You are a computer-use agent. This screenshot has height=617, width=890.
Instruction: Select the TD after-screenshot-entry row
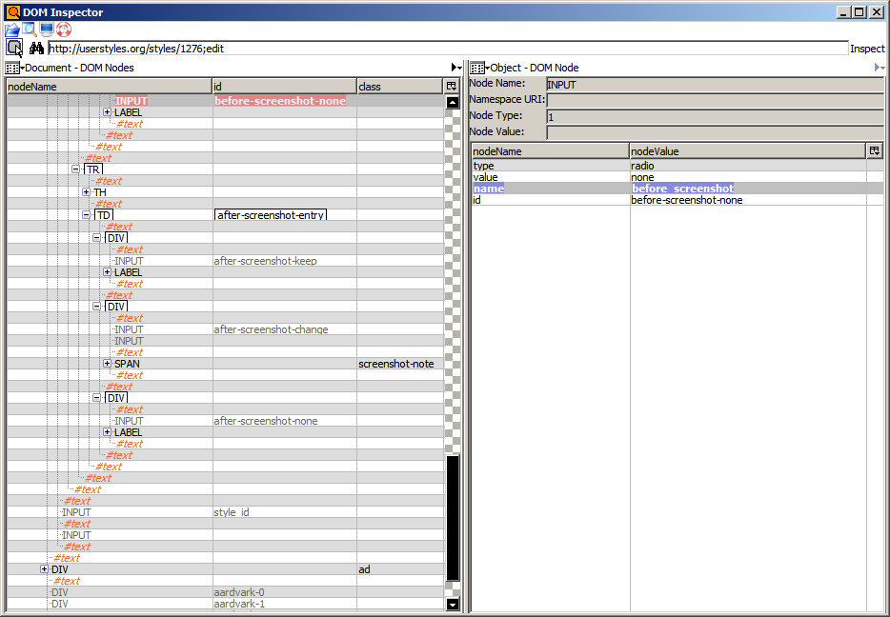point(225,215)
